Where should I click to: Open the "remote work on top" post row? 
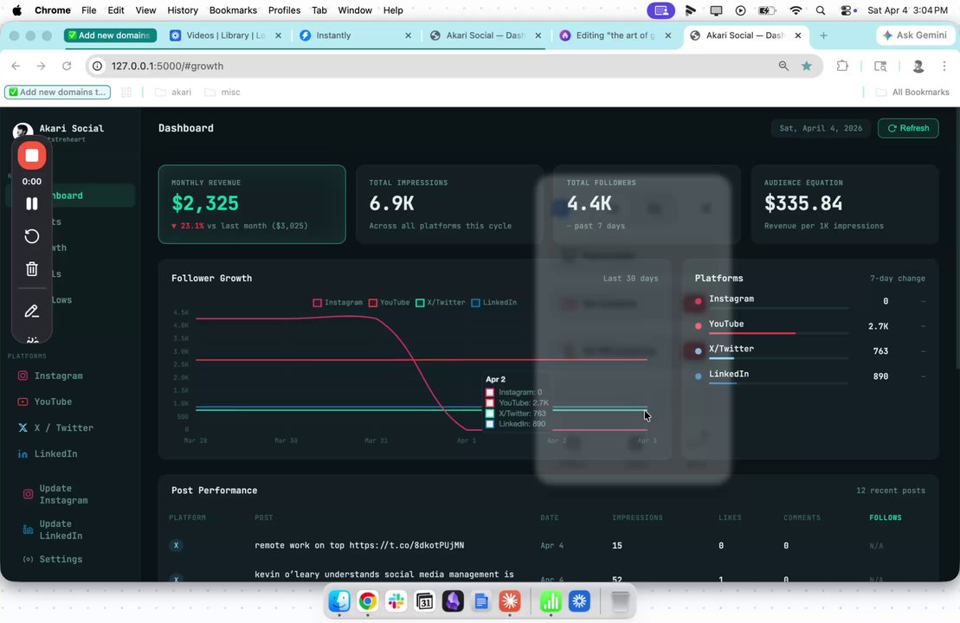548,545
